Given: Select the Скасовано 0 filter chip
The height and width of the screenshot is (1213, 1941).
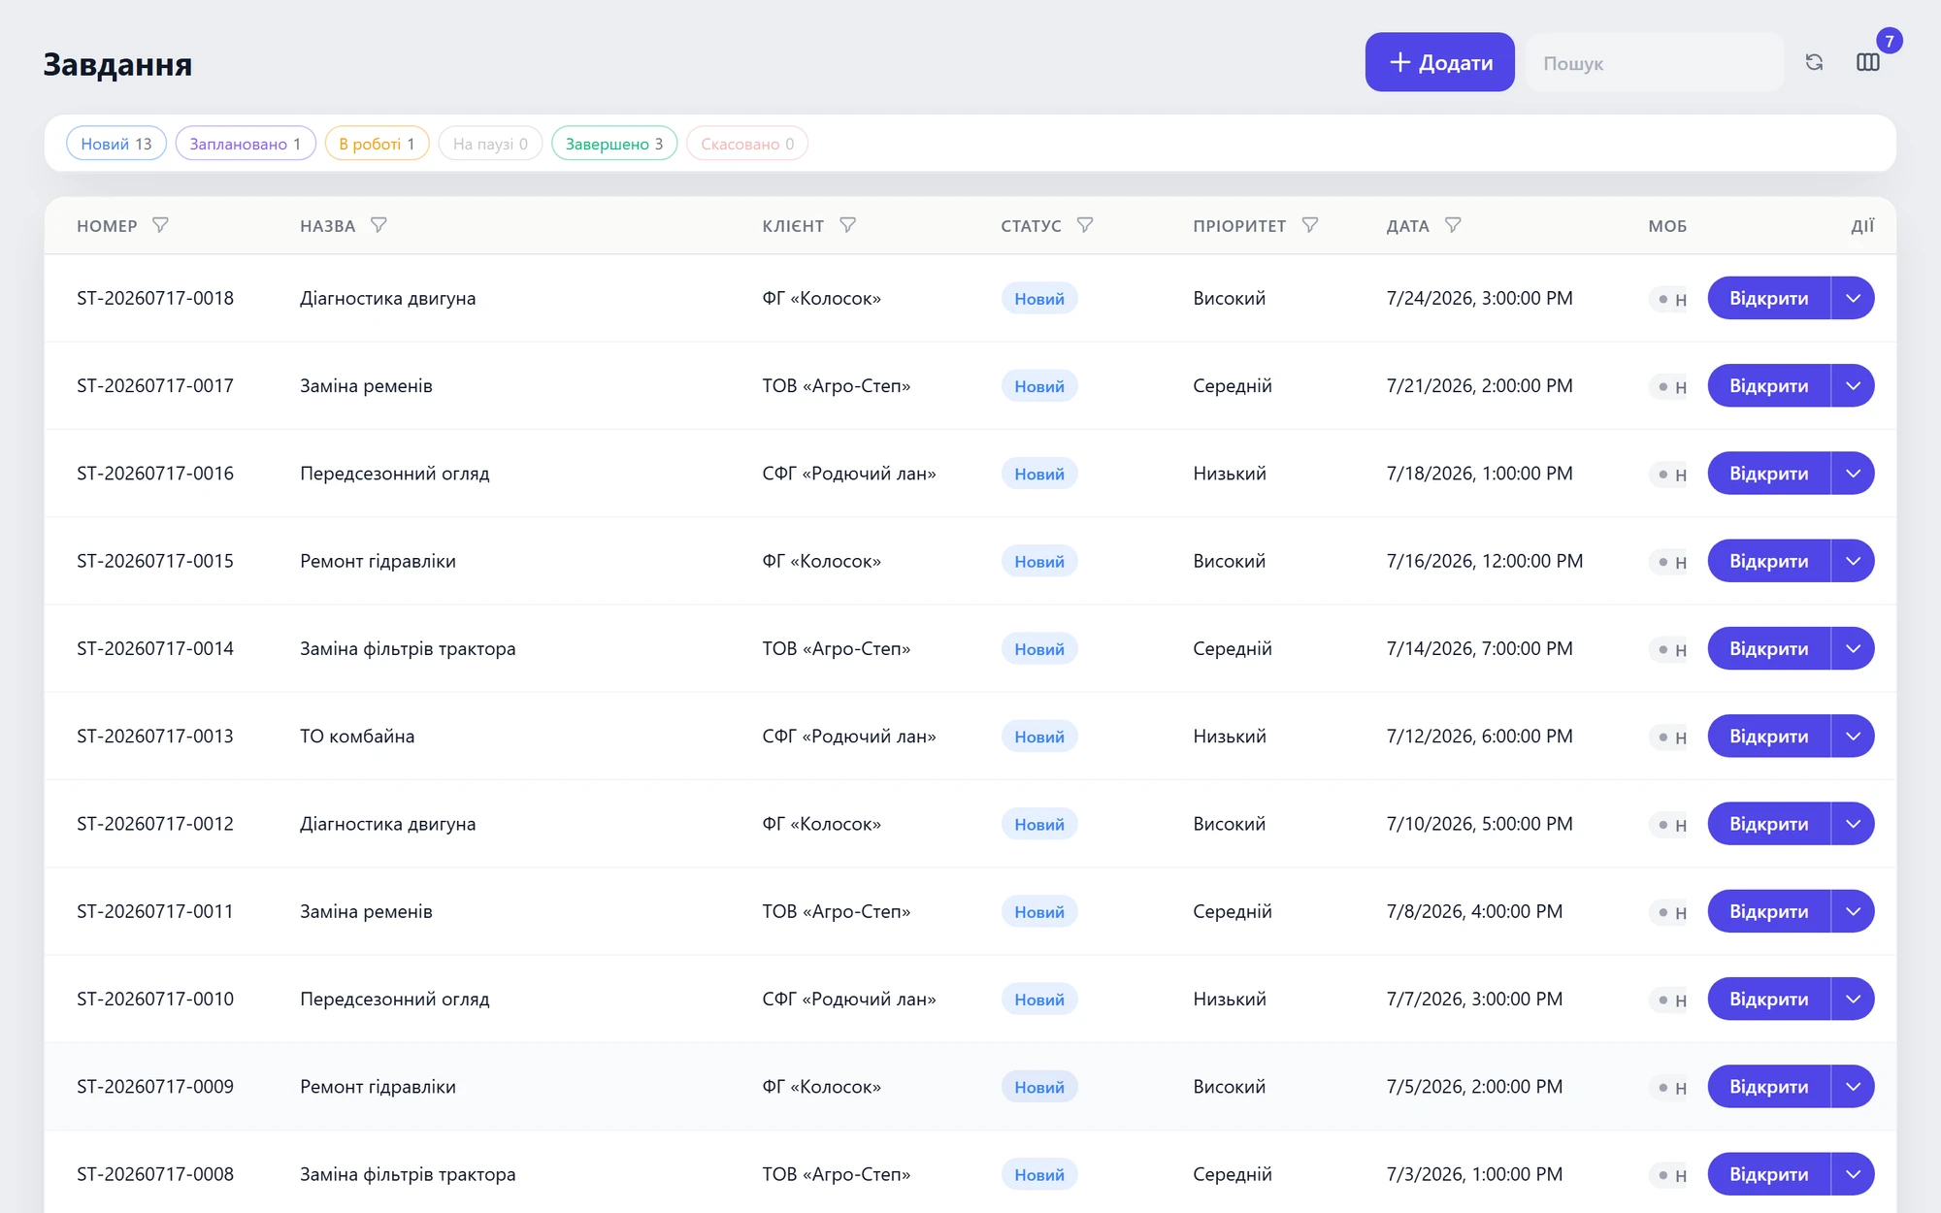Looking at the screenshot, I should (747, 144).
